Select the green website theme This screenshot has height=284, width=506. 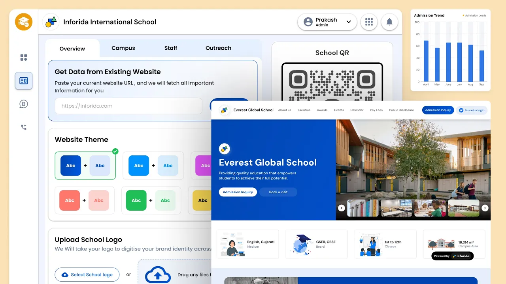(x=151, y=200)
